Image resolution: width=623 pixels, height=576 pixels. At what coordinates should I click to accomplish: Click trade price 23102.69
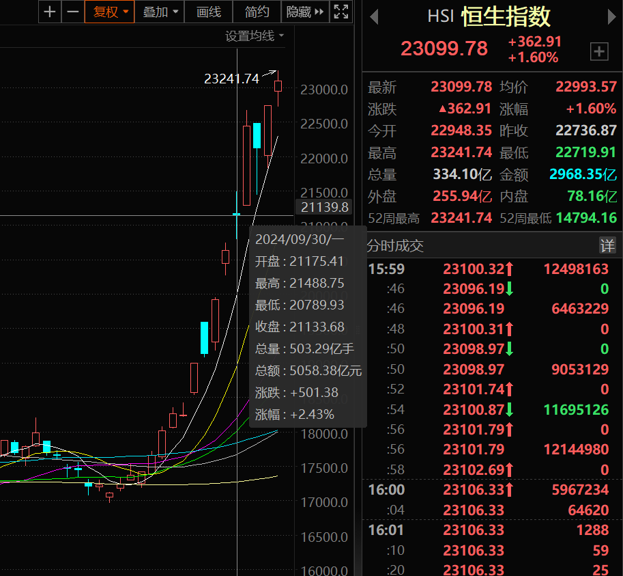[474, 470]
